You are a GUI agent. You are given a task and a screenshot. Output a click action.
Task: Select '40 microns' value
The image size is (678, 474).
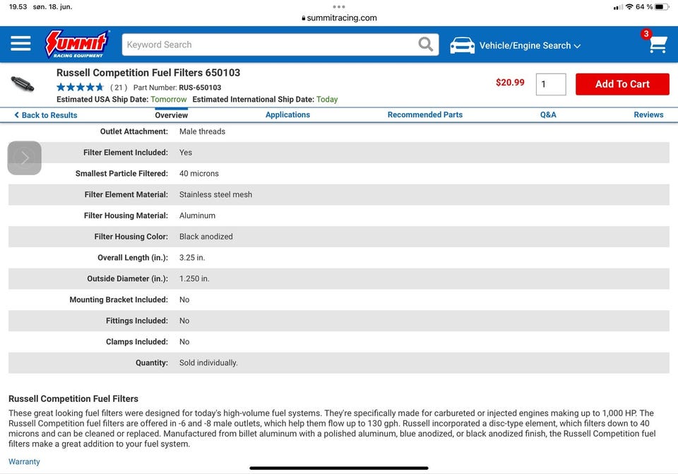click(199, 174)
